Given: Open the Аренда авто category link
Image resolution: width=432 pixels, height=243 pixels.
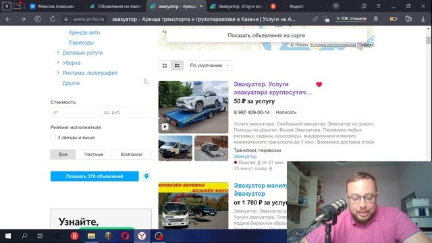Looking at the screenshot, I should pos(84,32).
